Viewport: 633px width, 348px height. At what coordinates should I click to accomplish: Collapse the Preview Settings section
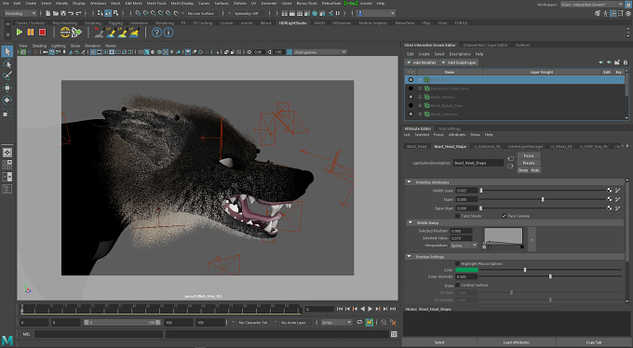410,257
